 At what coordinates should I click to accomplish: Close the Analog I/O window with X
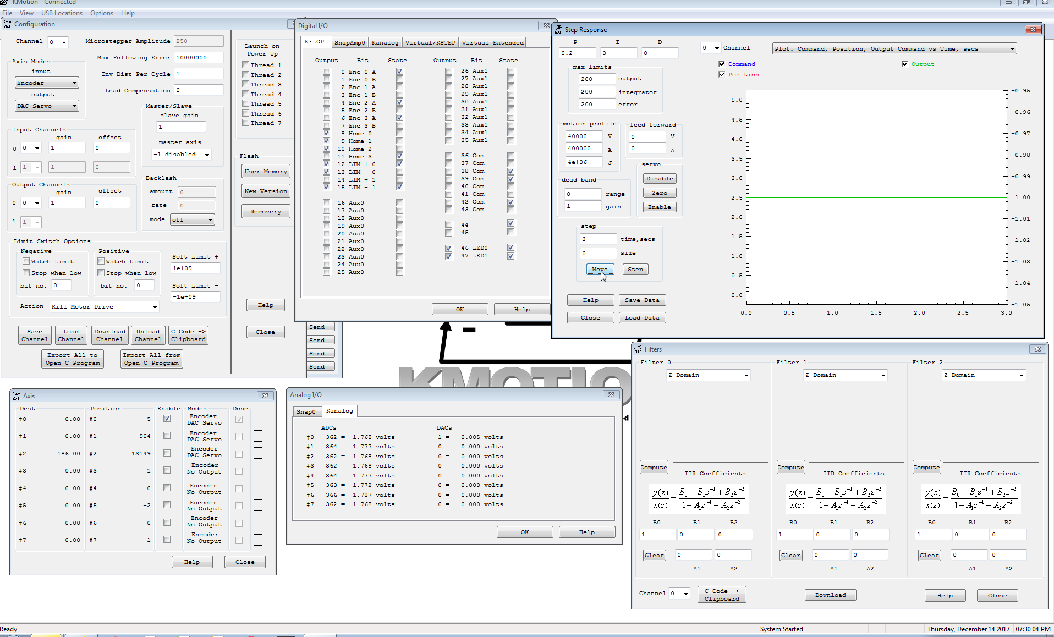[611, 395]
